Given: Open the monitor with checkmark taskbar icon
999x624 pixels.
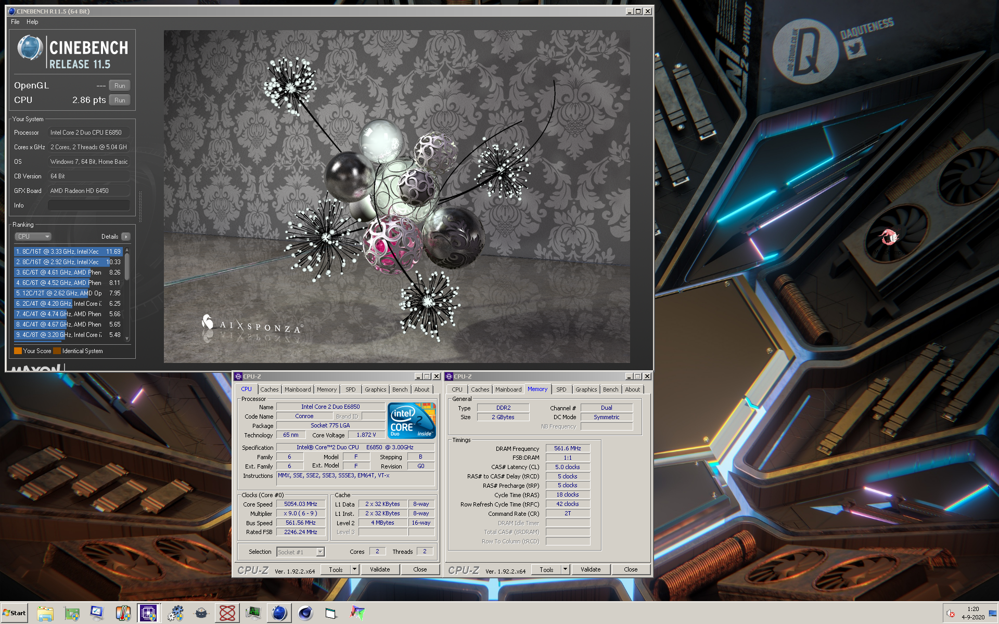Looking at the screenshot, I should point(97,613).
